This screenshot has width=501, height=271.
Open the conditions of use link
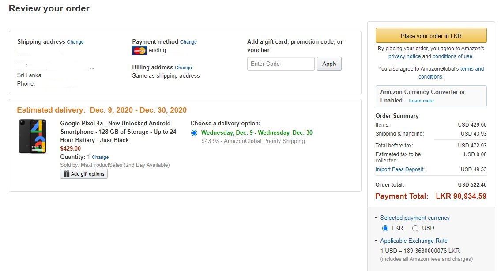click(x=452, y=56)
